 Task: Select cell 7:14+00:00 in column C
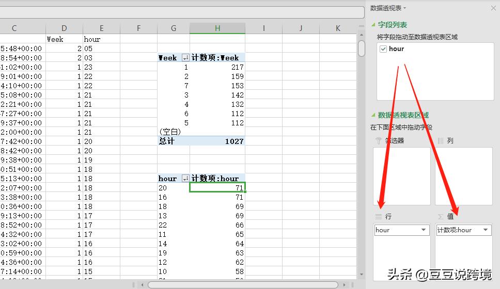coord(23,271)
